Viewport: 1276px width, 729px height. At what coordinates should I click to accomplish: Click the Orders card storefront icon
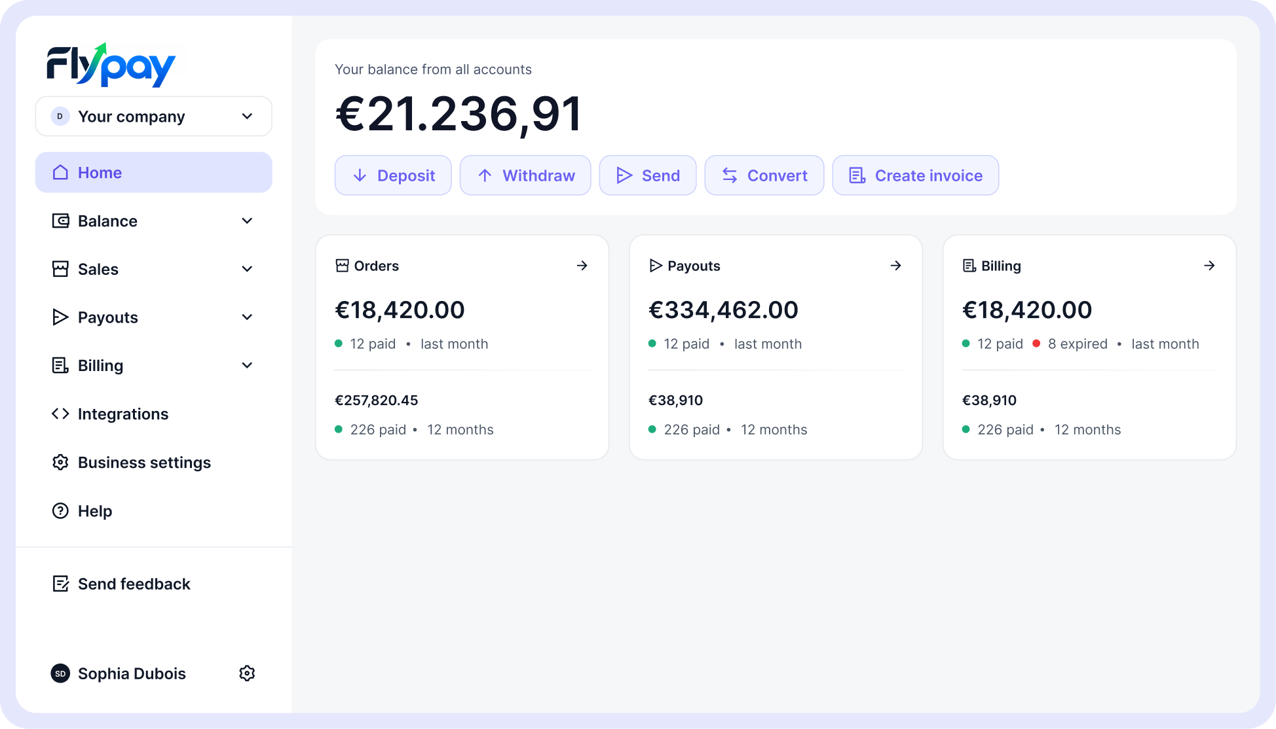point(342,265)
